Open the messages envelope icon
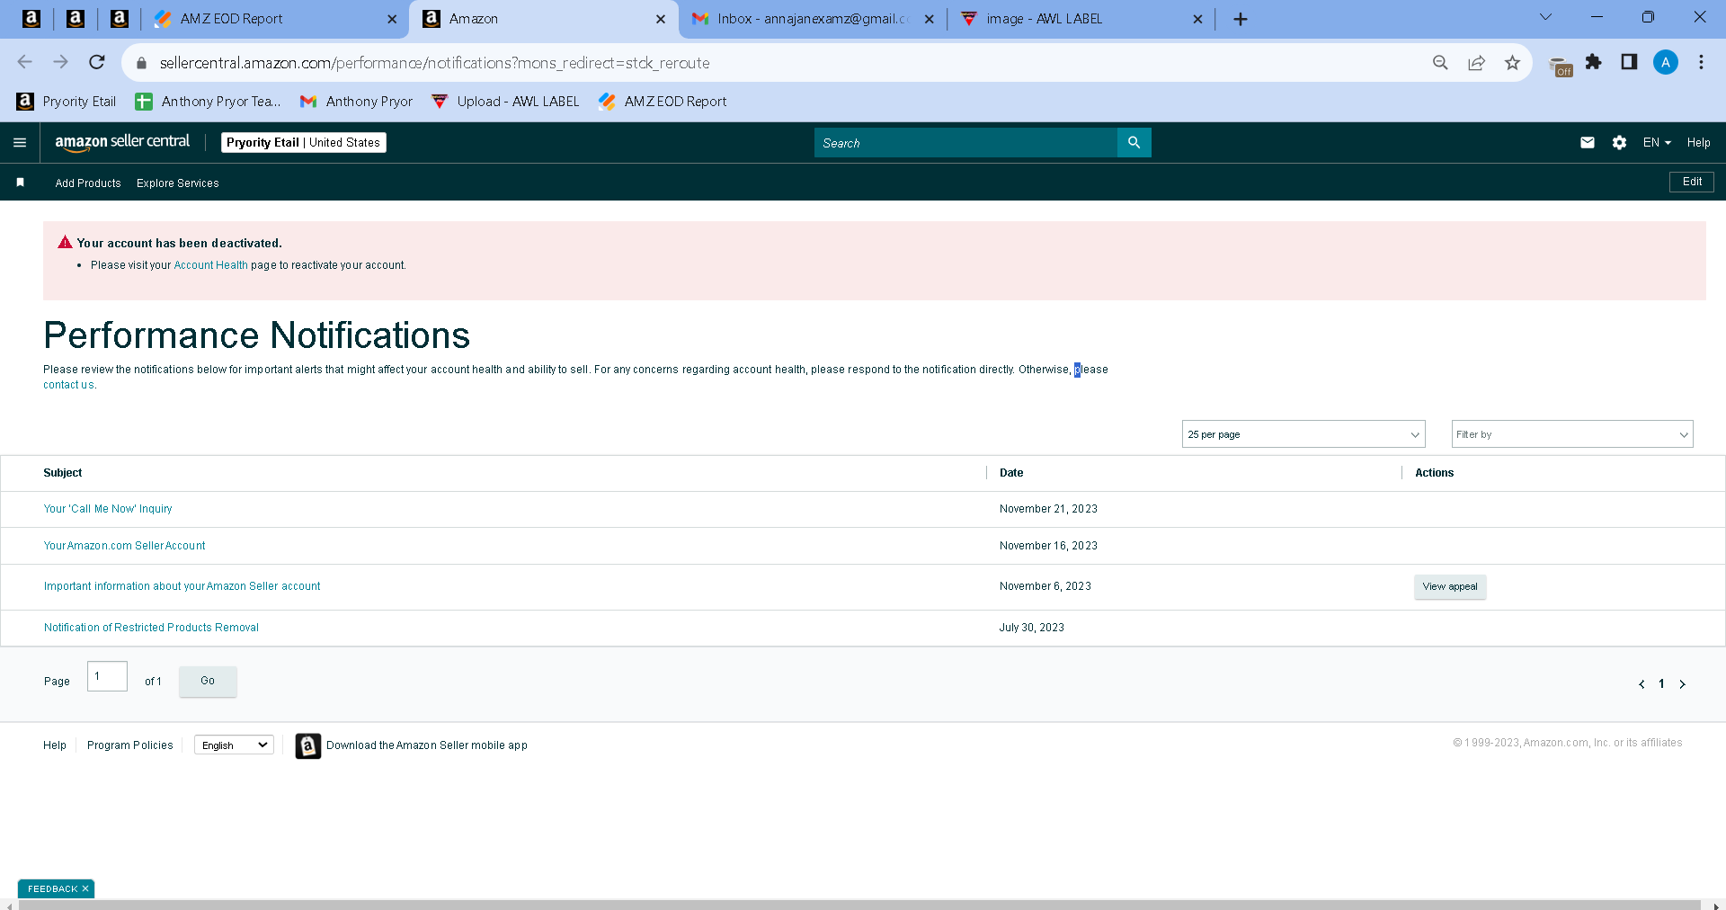This screenshot has width=1726, height=910. click(x=1588, y=143)
